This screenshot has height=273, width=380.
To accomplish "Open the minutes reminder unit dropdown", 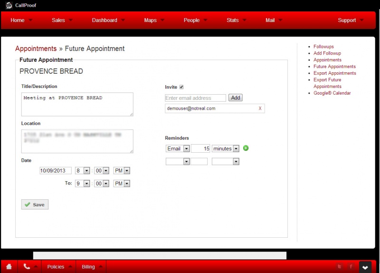I will click(x=225, y=148).
